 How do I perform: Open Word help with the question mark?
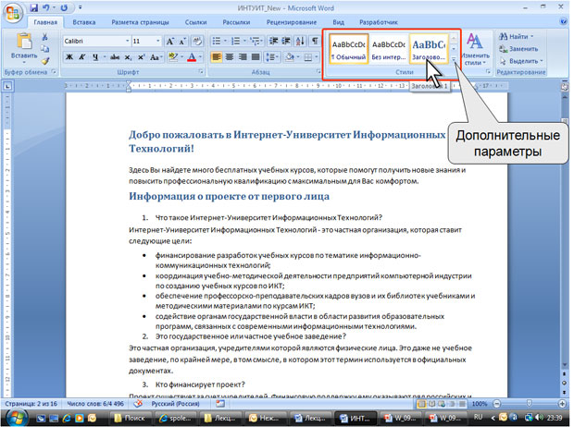click(x=564, y=21)
